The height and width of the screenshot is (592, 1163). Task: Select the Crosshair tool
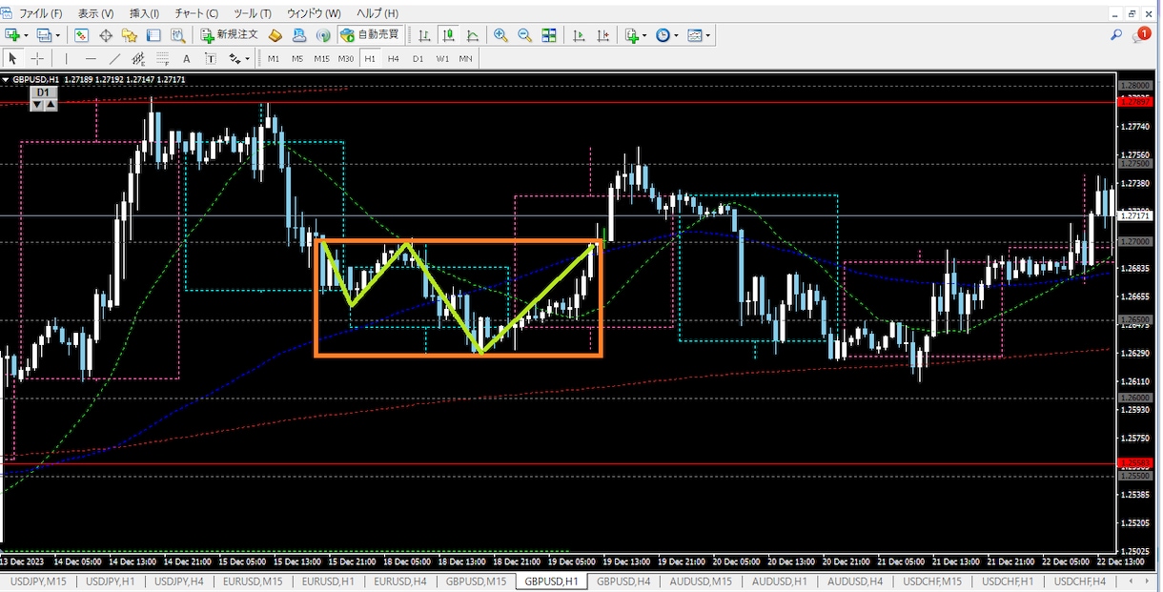coord(37,59)
